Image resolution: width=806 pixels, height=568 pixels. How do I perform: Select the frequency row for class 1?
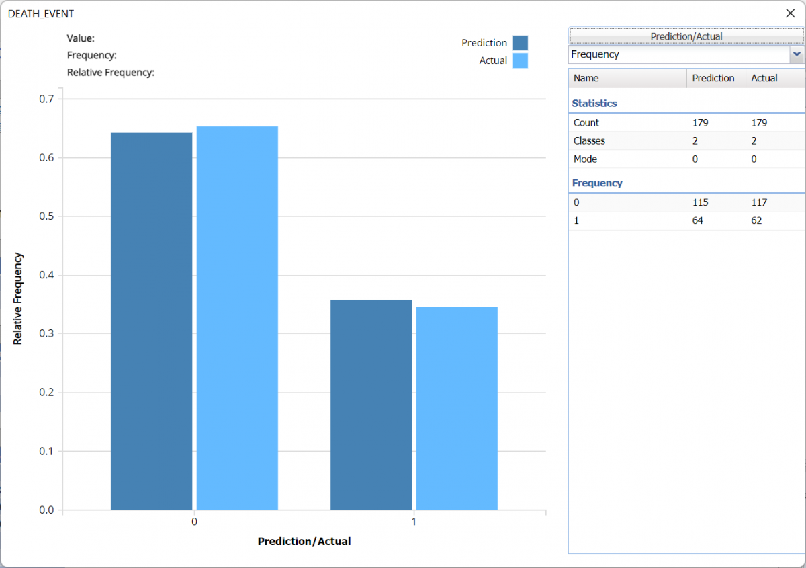coord(686,220)
